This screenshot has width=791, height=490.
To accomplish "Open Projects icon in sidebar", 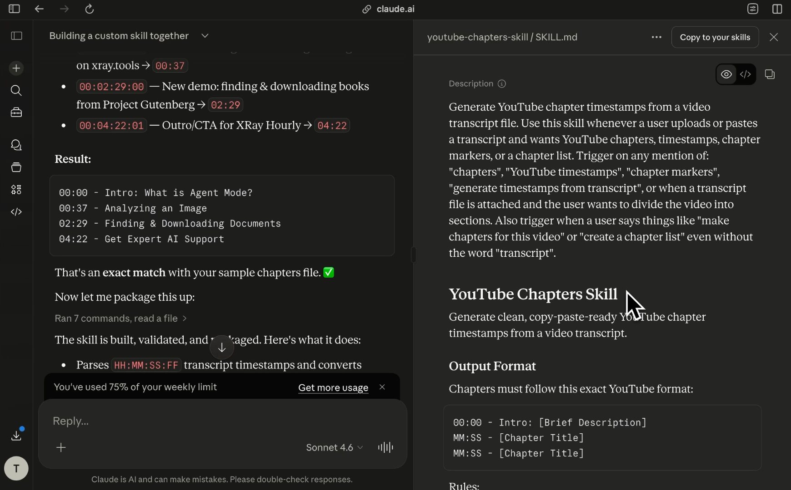I will click(x=16, y=167).
